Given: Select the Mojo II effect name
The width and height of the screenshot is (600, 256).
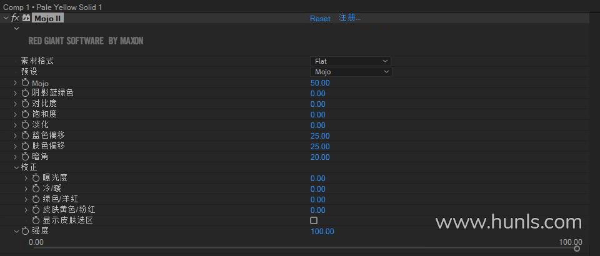Looking at the screenshot, I should tap(47, 18).
